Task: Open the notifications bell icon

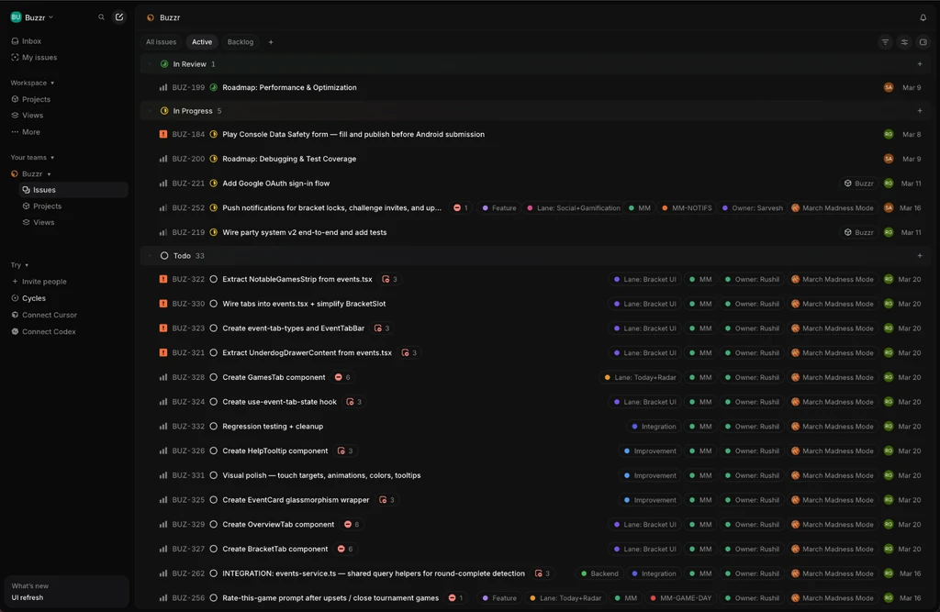Action: coord(923,17)
